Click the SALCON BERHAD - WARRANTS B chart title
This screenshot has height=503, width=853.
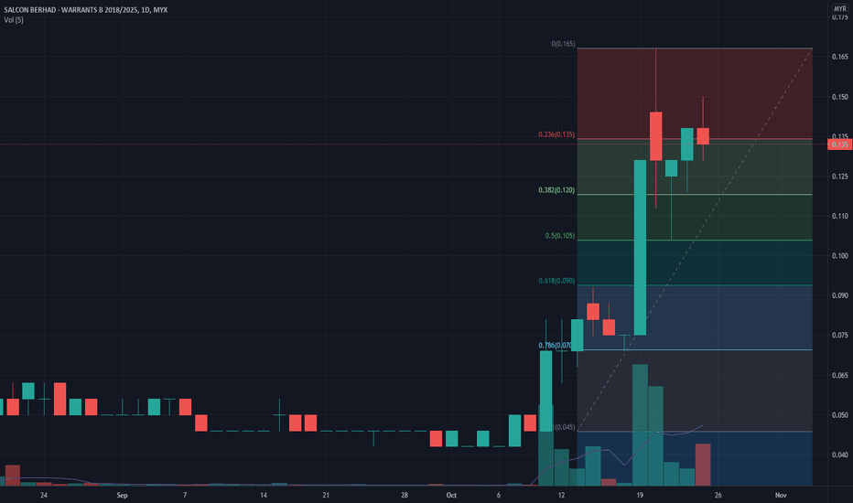85,10
